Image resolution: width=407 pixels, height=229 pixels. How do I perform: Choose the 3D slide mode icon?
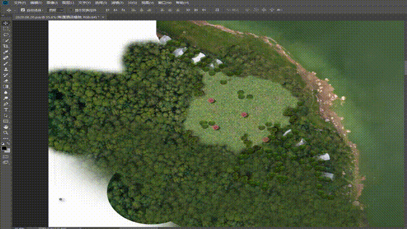[x=272, y=10]
